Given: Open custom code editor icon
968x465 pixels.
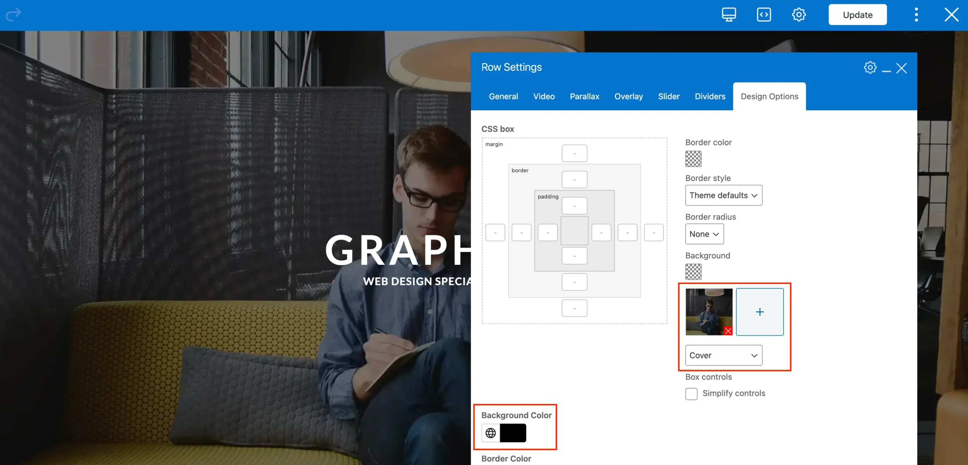Looking at the screenshot, I should click(x=764, y=15).
